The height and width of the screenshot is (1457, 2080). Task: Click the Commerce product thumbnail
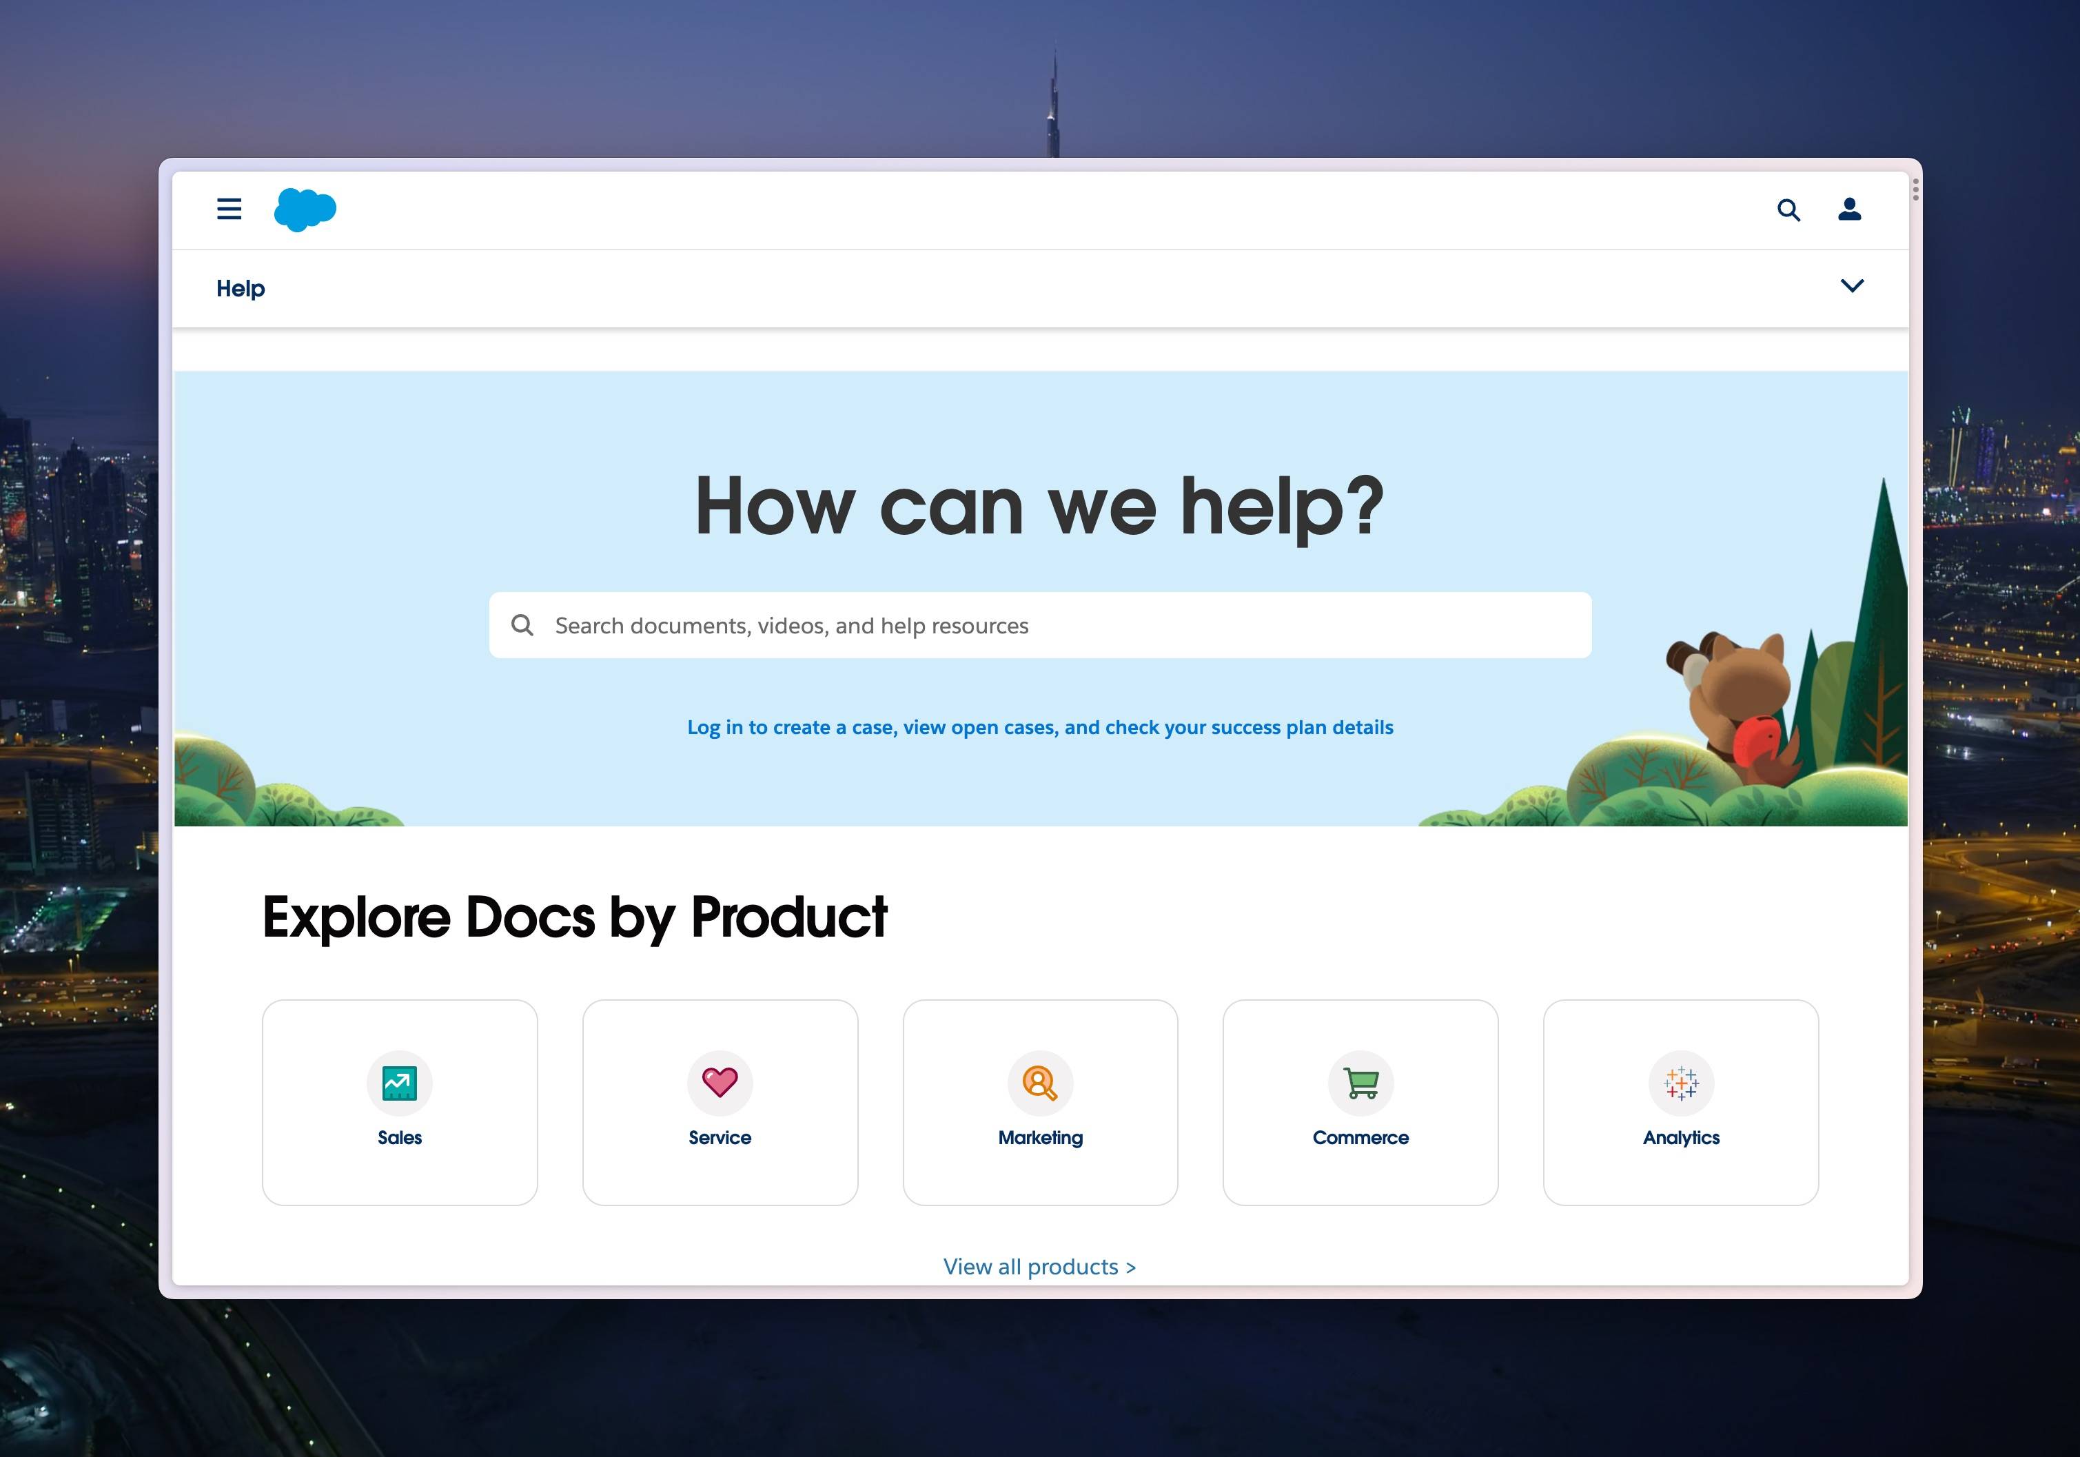pos(1358,1101)
